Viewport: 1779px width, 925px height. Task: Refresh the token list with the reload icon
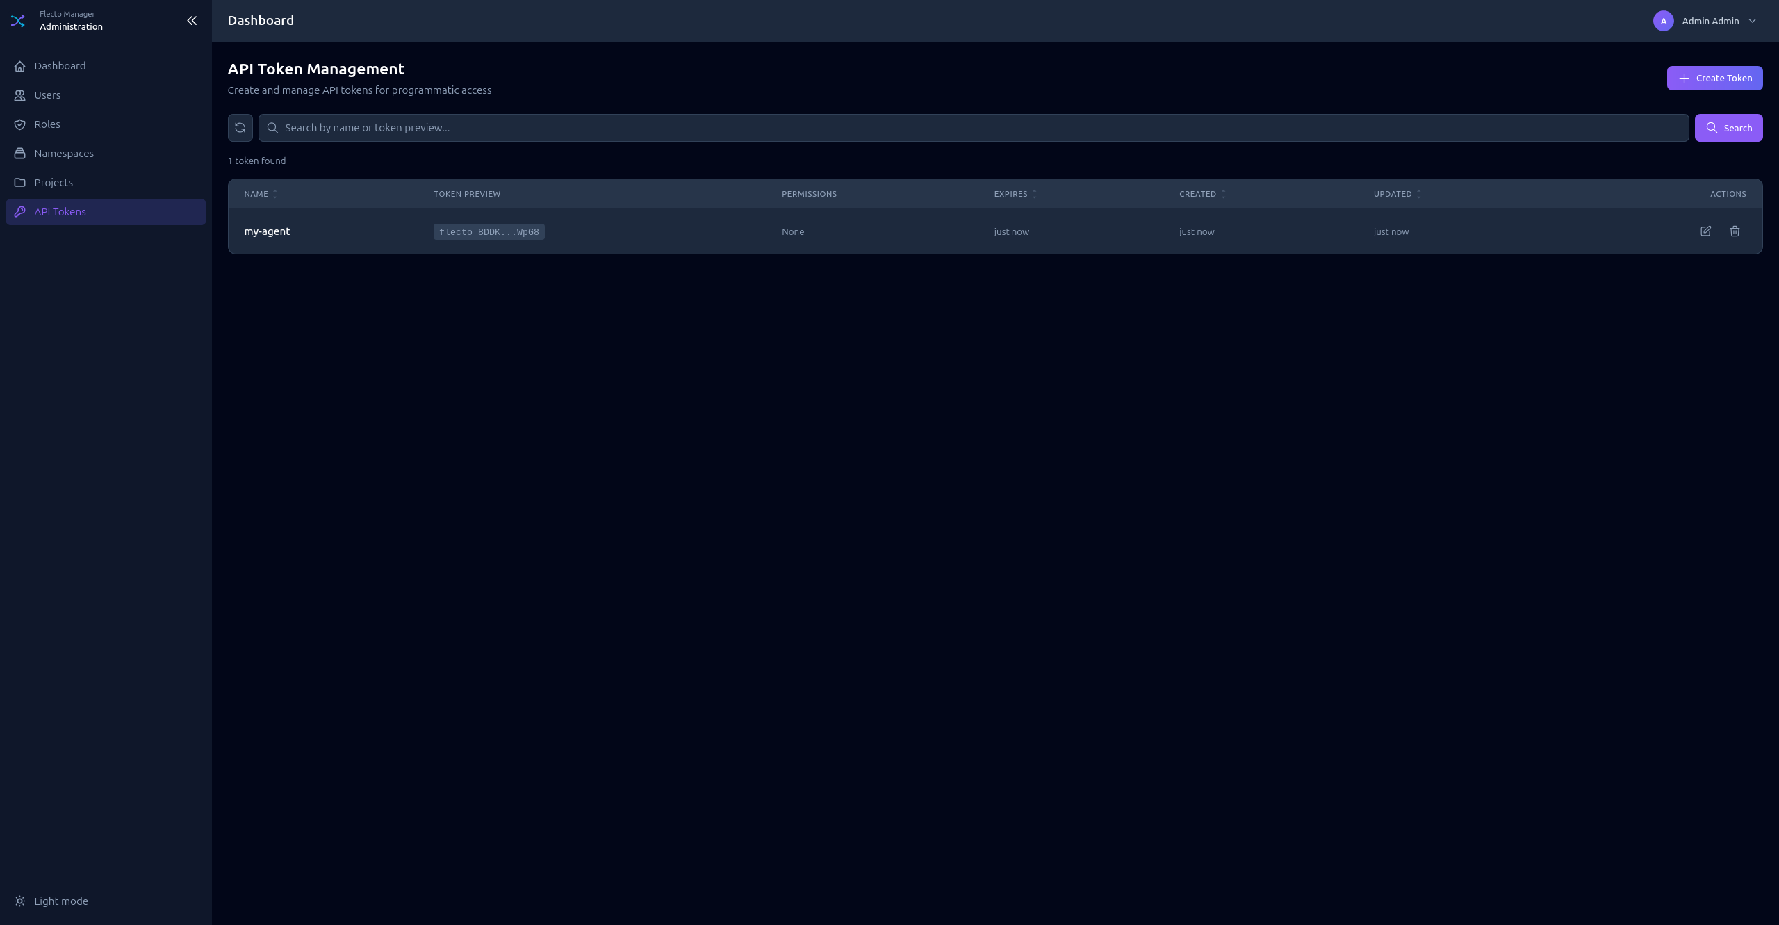[x=240, y=128]
